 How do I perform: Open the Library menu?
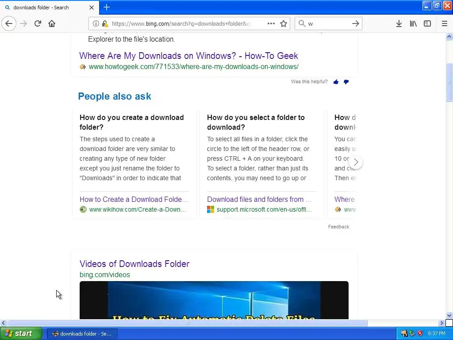click(413, 23)
